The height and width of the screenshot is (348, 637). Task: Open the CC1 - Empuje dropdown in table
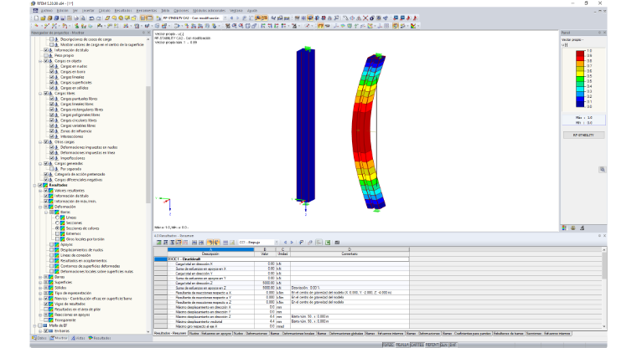click(x=277, y=242)
